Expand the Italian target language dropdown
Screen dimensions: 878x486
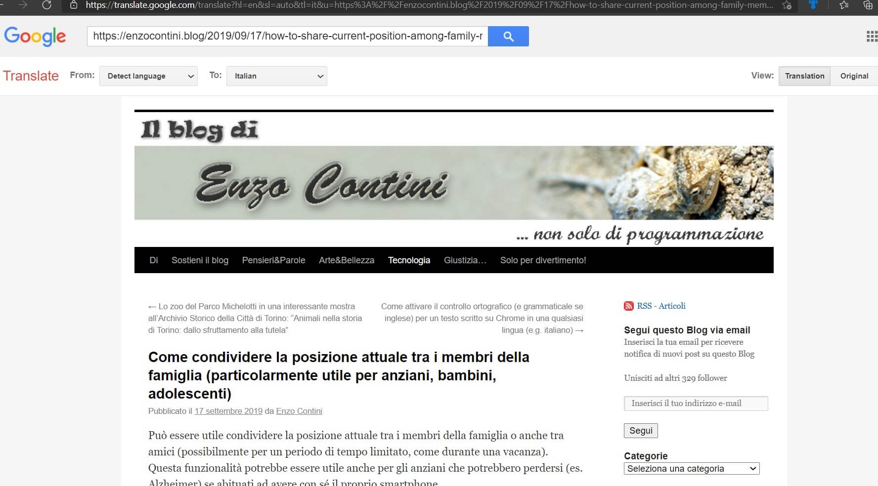click(x=276, y=76)
